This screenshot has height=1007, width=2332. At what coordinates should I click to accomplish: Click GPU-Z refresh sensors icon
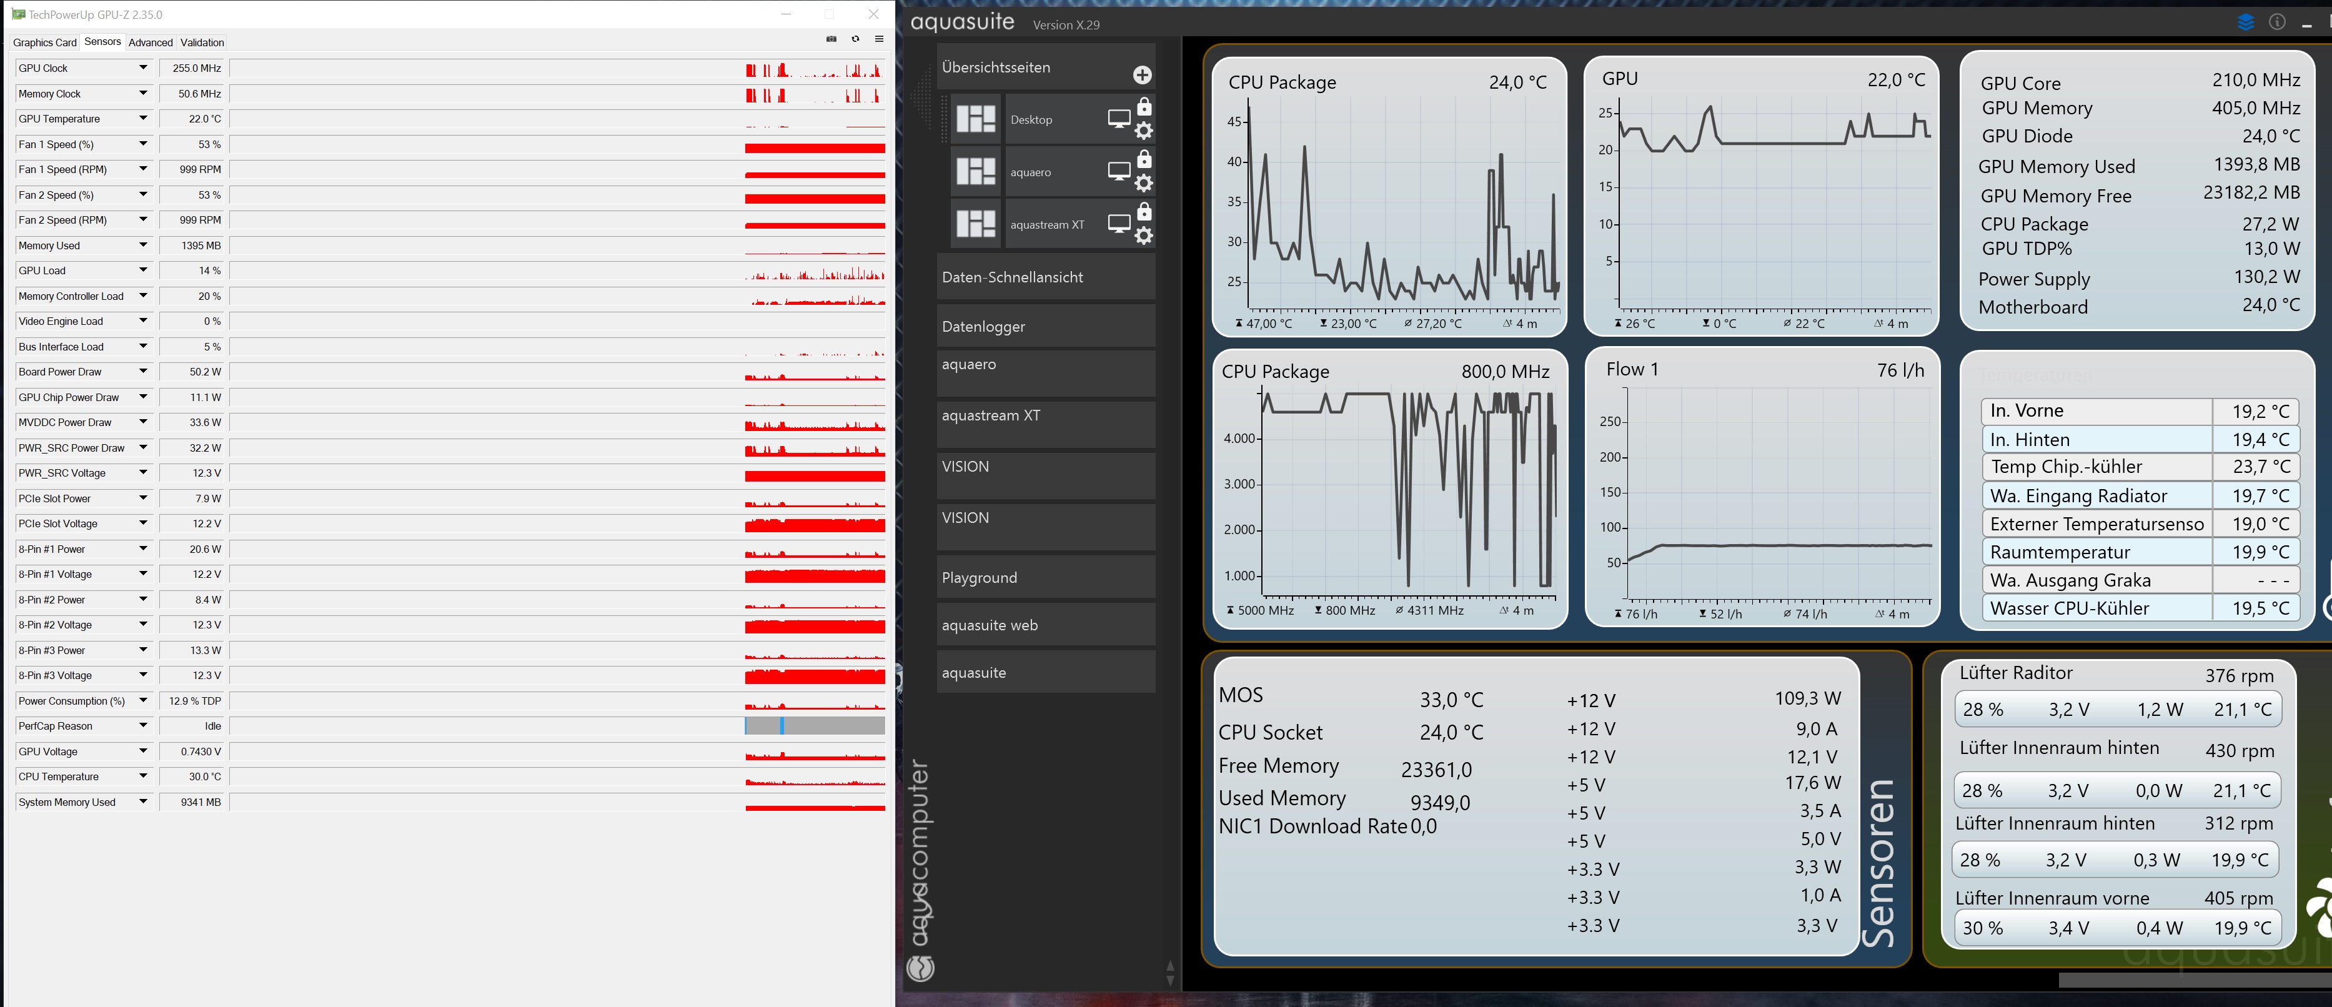[855, 39]
